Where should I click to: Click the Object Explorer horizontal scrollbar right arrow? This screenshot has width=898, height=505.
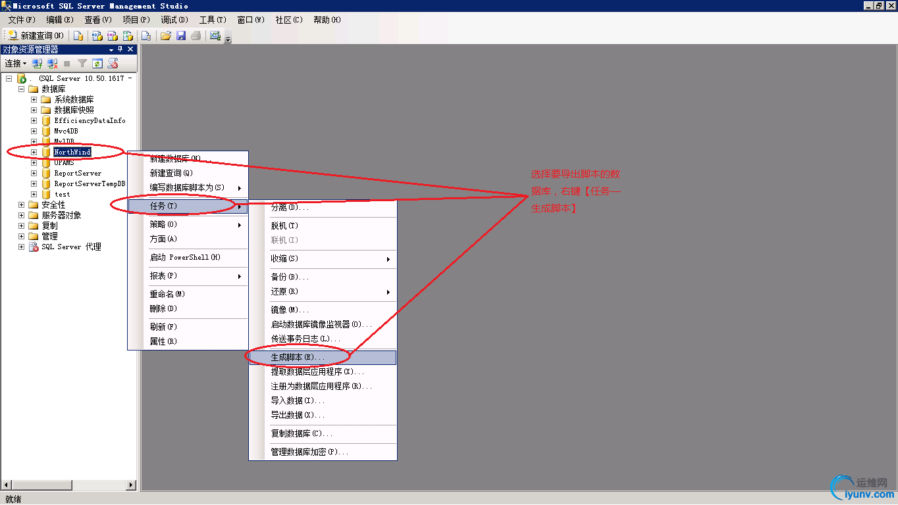tap(131, 485)
